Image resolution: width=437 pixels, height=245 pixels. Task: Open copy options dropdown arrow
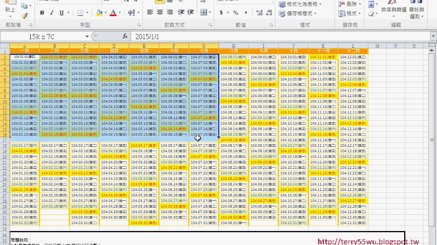pyautogui.click(x=30, y=6)
